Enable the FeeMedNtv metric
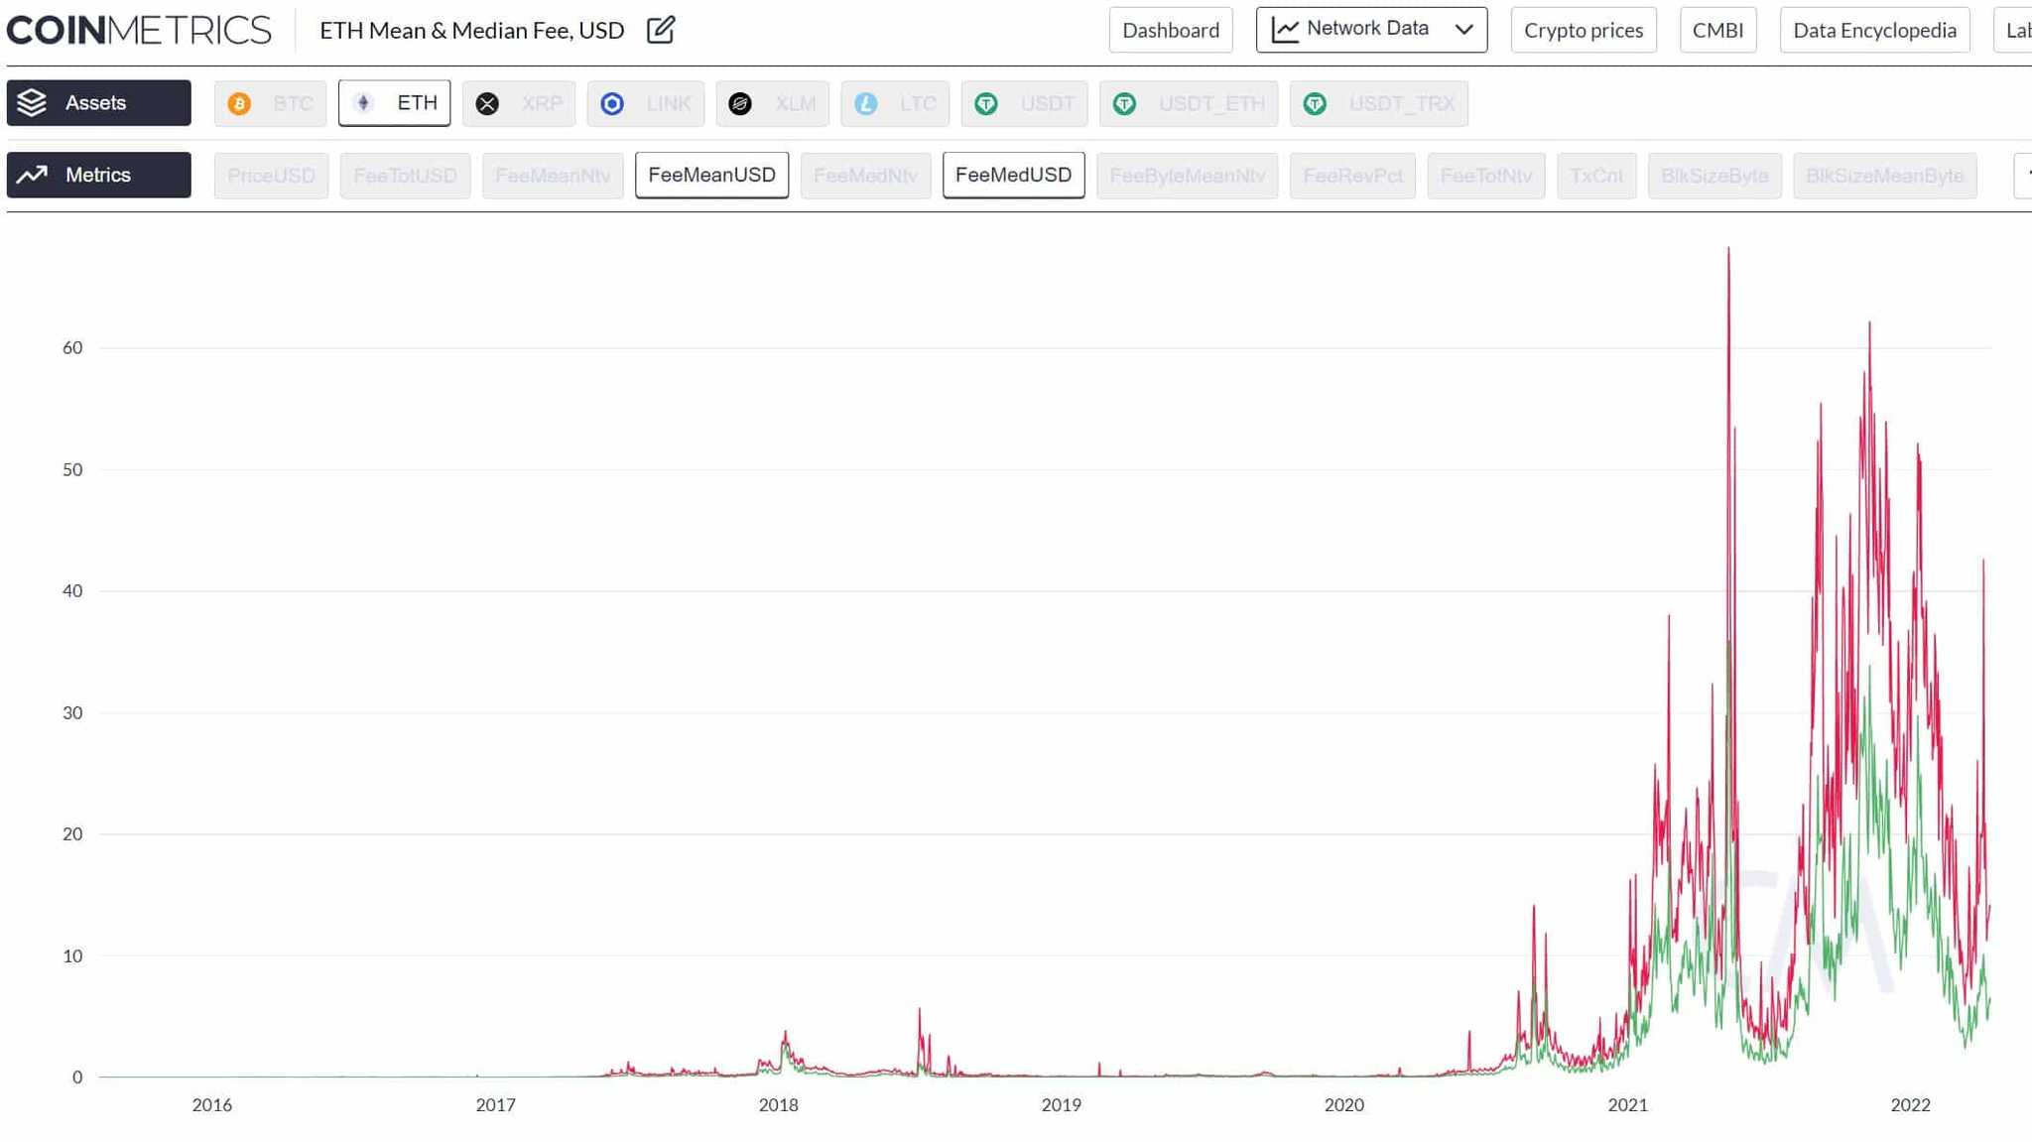The height and width of the screenshot is (1142, 2032). click(x=865, y=175)
